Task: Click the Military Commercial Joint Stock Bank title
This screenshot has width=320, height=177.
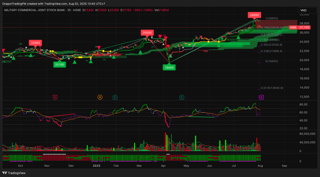Action: click(x=34, y=10)
